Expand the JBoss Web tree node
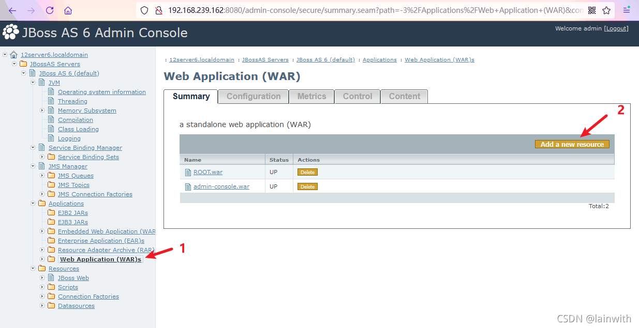 (x=42, y=277)
